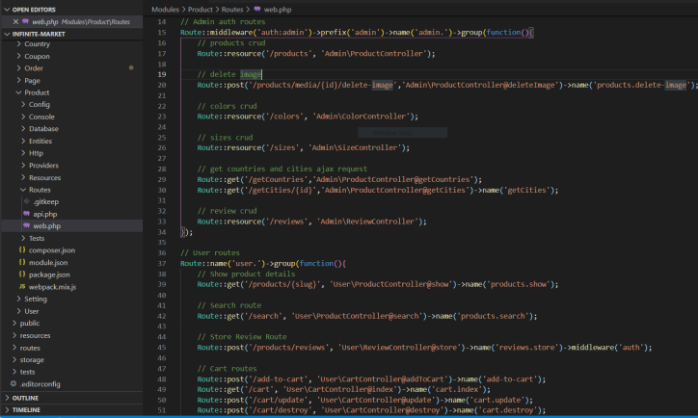The width and height of the screenshot is (698, 418).
Task: Expand the lowercase resources folder
Action: click(14, 335)
